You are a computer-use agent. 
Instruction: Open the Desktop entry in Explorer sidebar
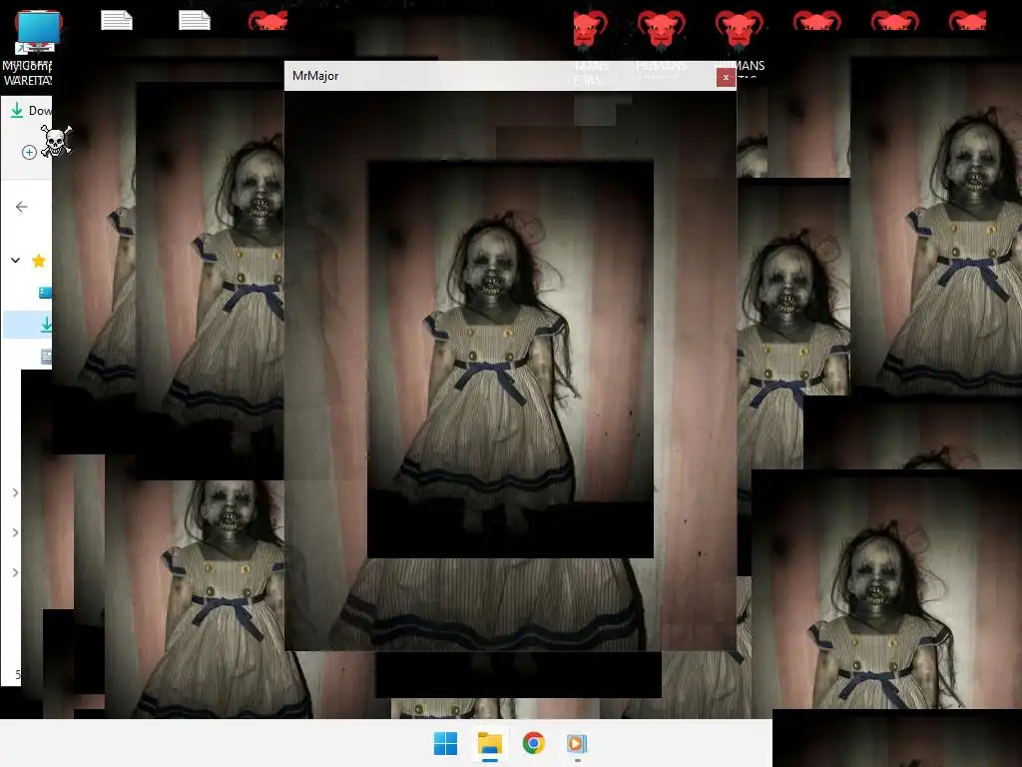pyautogui.click(x=45, y=293)
